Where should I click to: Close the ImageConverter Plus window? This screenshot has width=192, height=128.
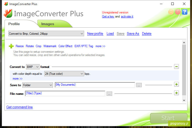184,4
